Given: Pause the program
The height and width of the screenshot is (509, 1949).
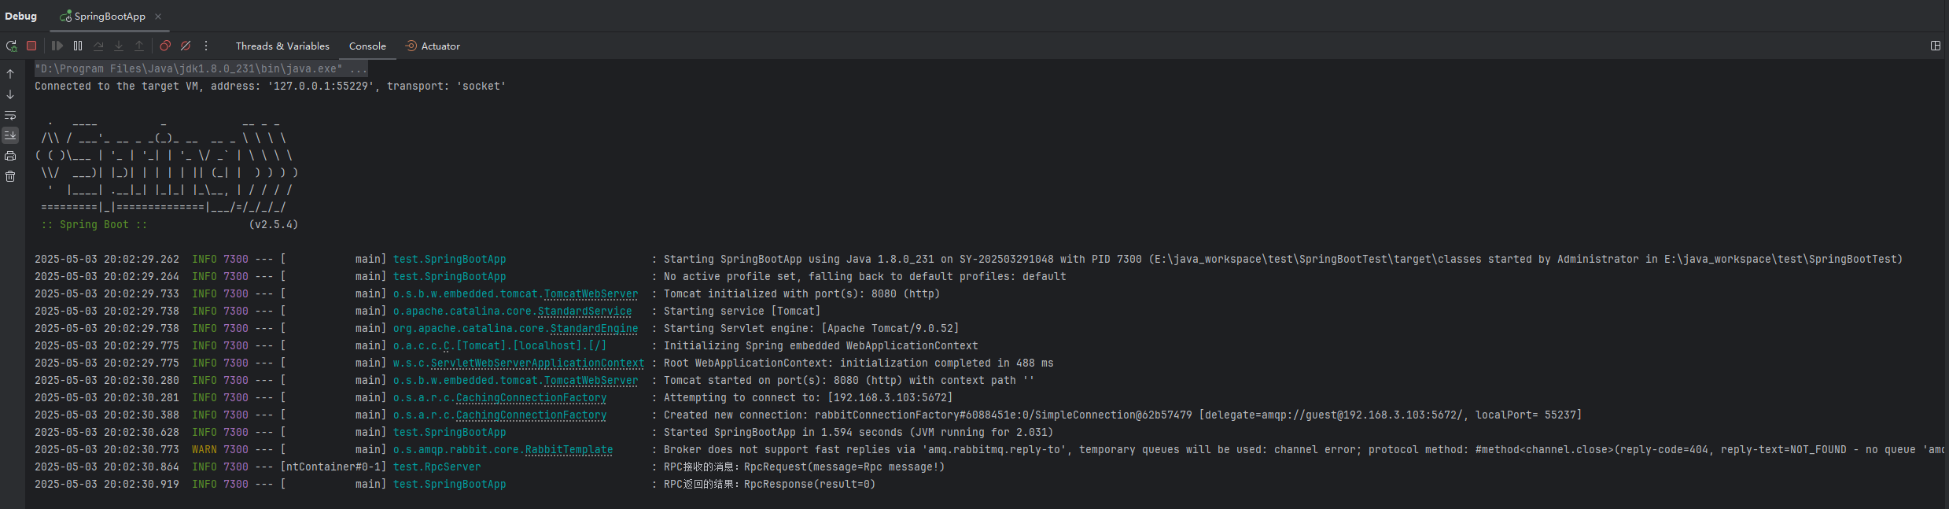Looking at the screenshot, I should pos(78,46).
